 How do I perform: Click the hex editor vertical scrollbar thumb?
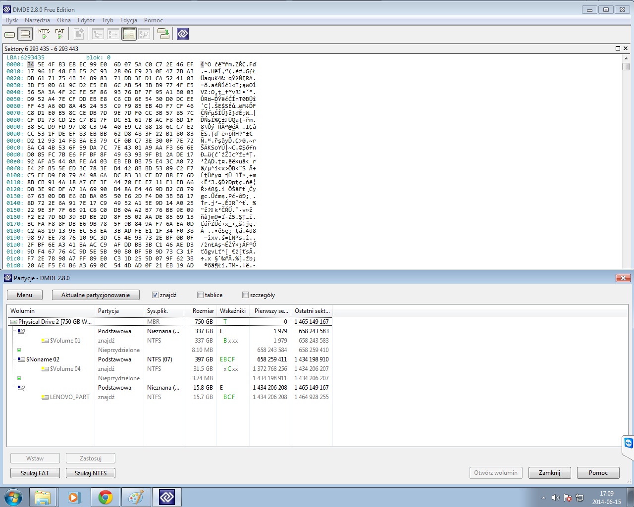click(626, 67)
